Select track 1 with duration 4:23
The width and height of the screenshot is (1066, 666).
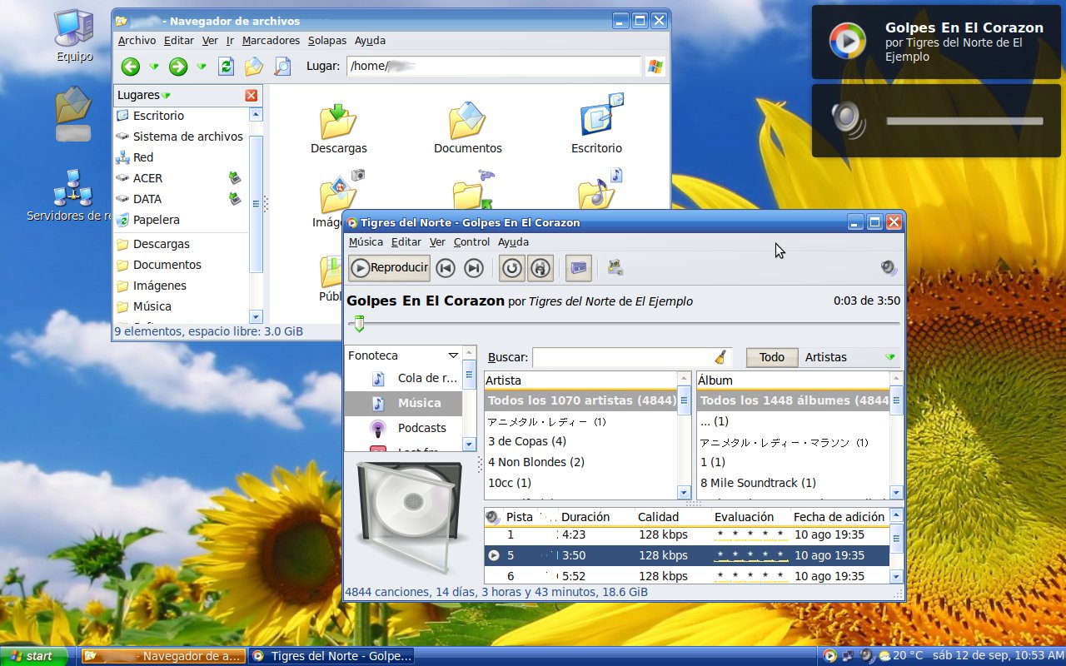click(x=687, y=535)
